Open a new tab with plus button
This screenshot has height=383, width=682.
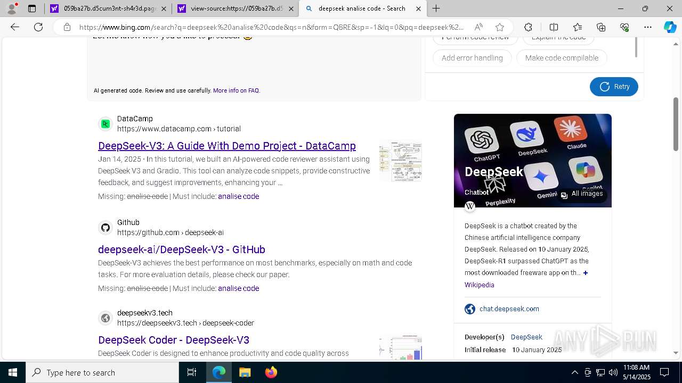pos(436,9)
